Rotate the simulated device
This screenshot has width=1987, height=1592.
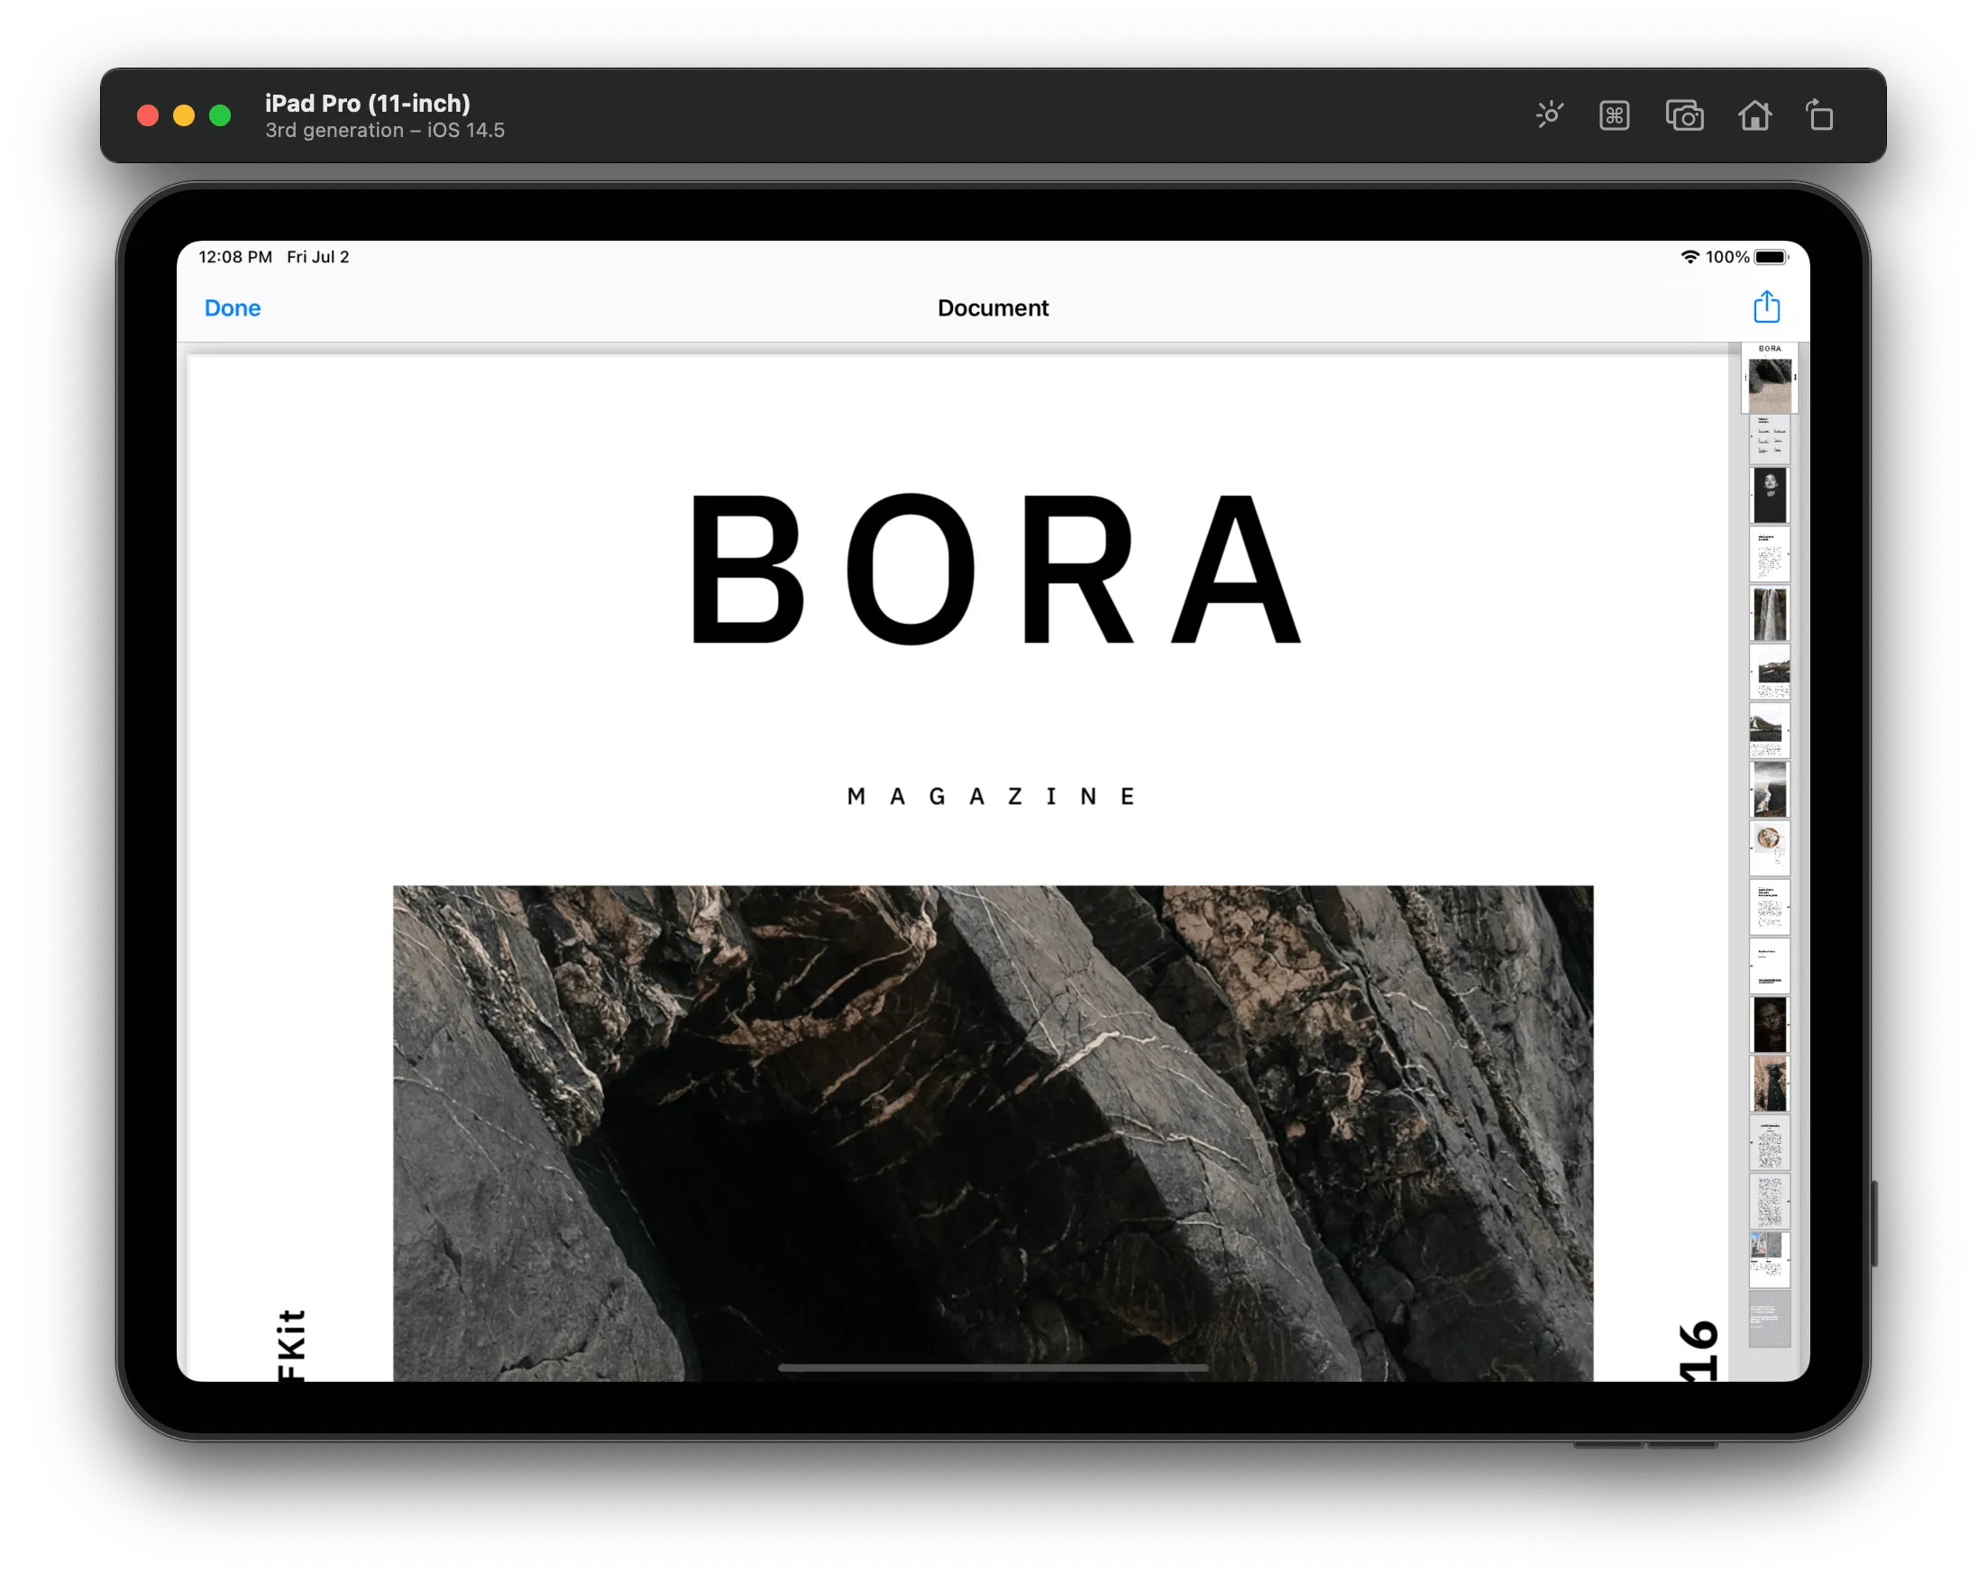click(1820, 114)
